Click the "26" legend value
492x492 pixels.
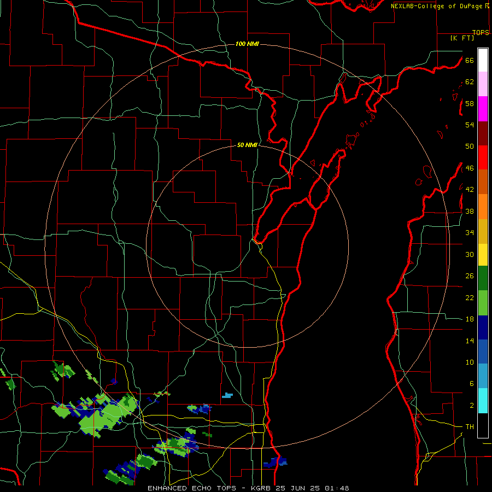tap(470, 276)
